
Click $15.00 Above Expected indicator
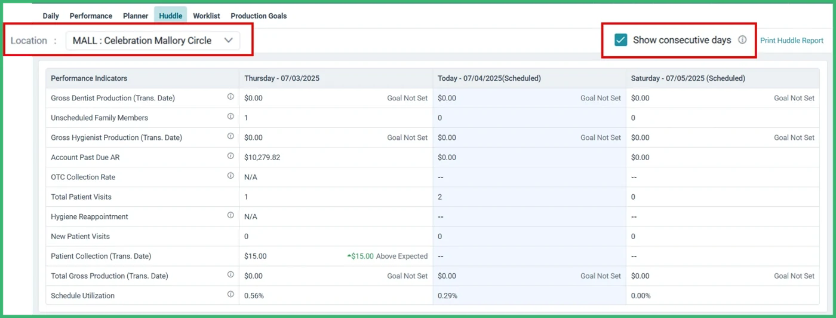(388, 256)
